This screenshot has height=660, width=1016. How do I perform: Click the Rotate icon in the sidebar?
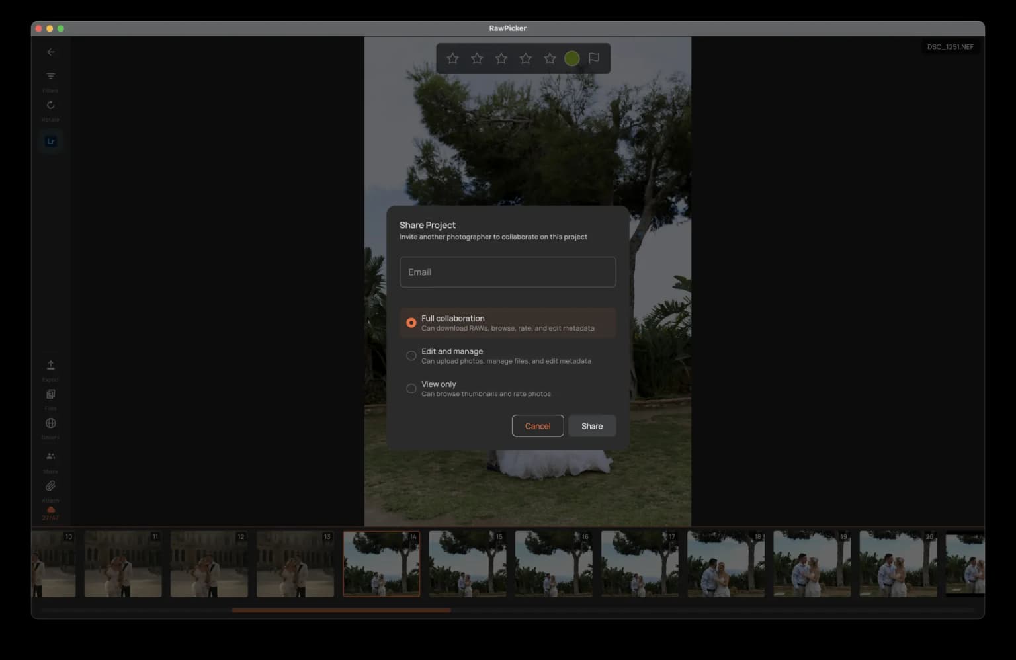click(51, 105)
